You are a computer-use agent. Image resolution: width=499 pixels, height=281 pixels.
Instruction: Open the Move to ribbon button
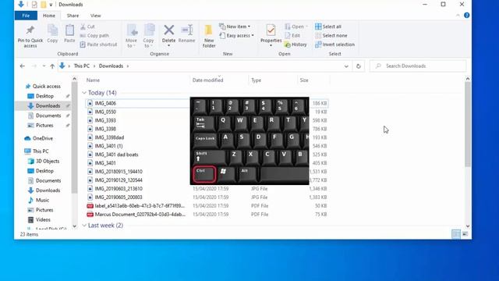(x=131, y=36)
